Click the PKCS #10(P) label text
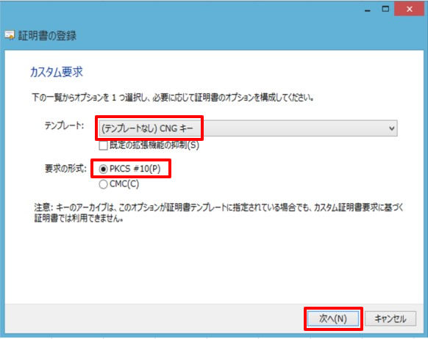This screenshot has height=339, width=428. pos(135,169)
